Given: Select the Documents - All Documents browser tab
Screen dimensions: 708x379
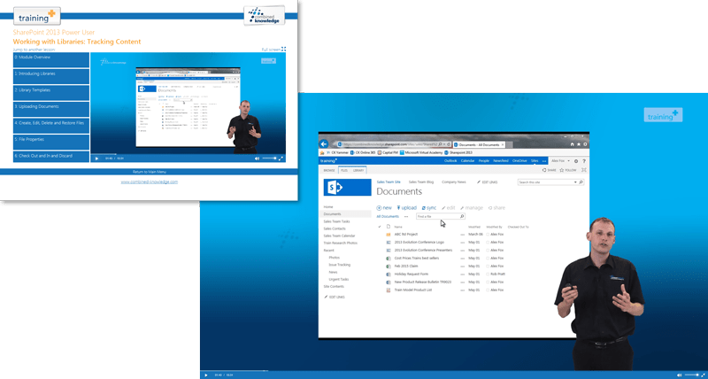Looking at the screenshot, I should [x=479, y=144].
